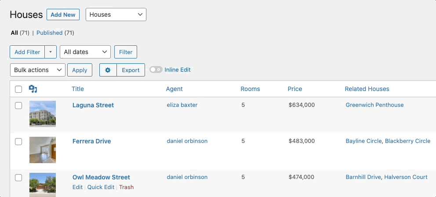Click the Add Filter arrow button
The image size is (436, 197).
51,52
